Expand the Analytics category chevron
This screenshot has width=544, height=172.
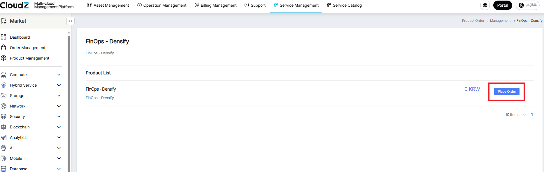[x=59, y=137]
